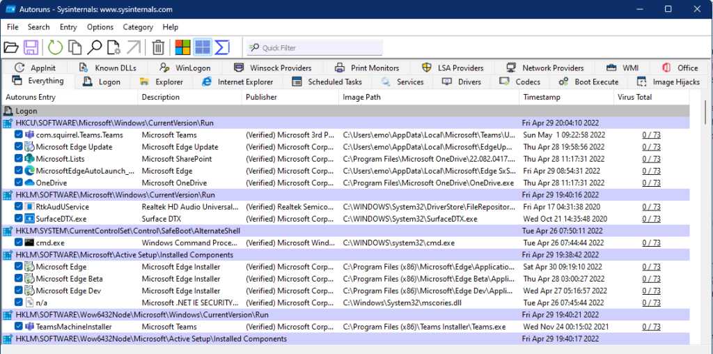
Task: Click the Copy toolbar icon
Action: (75, 47)
